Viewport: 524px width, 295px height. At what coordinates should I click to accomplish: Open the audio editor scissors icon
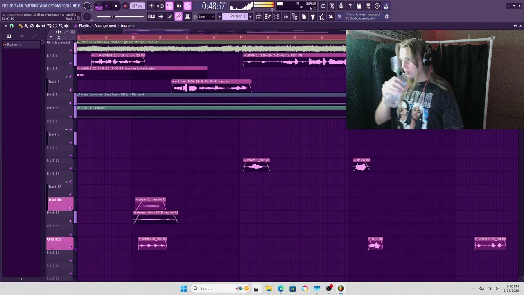(x=332, y=6)
